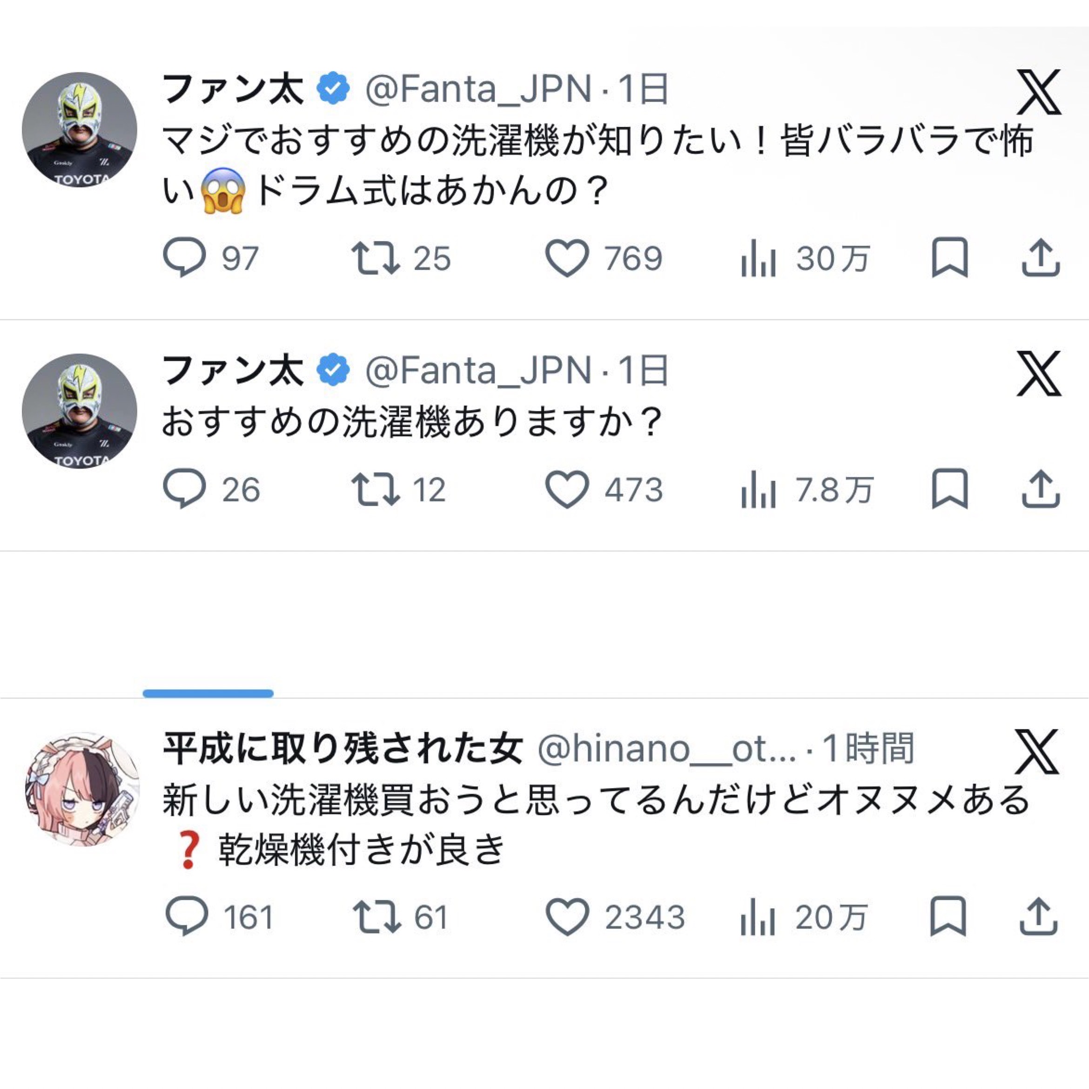
Task: View analytics showing 20万 views
Action: pyautogui.click(x=759, y=918)
